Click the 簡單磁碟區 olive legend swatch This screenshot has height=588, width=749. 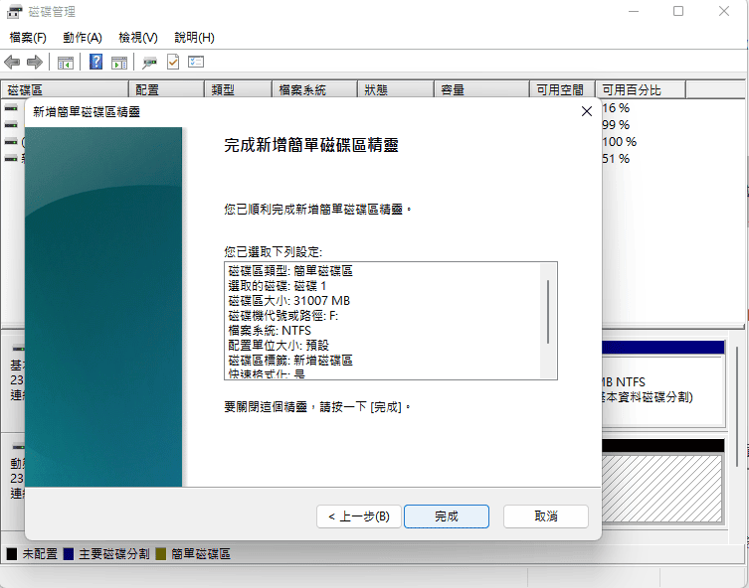[x=161, y=554]
